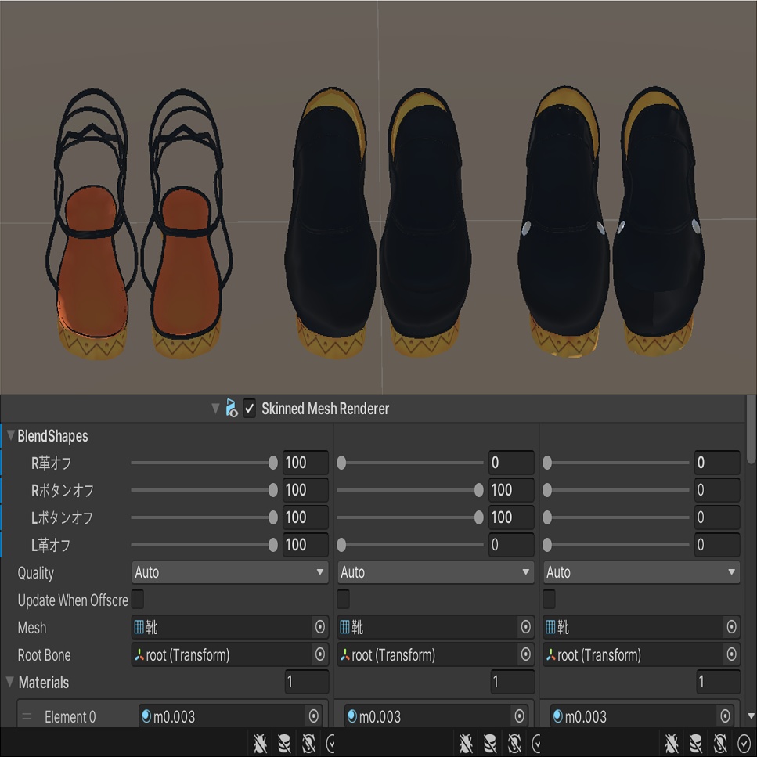Image resolution: width=757 pixels, height=757 pixels.
Task: Click the Lボタンオフ value field in the middle column
Action: (x=511, y=517)
